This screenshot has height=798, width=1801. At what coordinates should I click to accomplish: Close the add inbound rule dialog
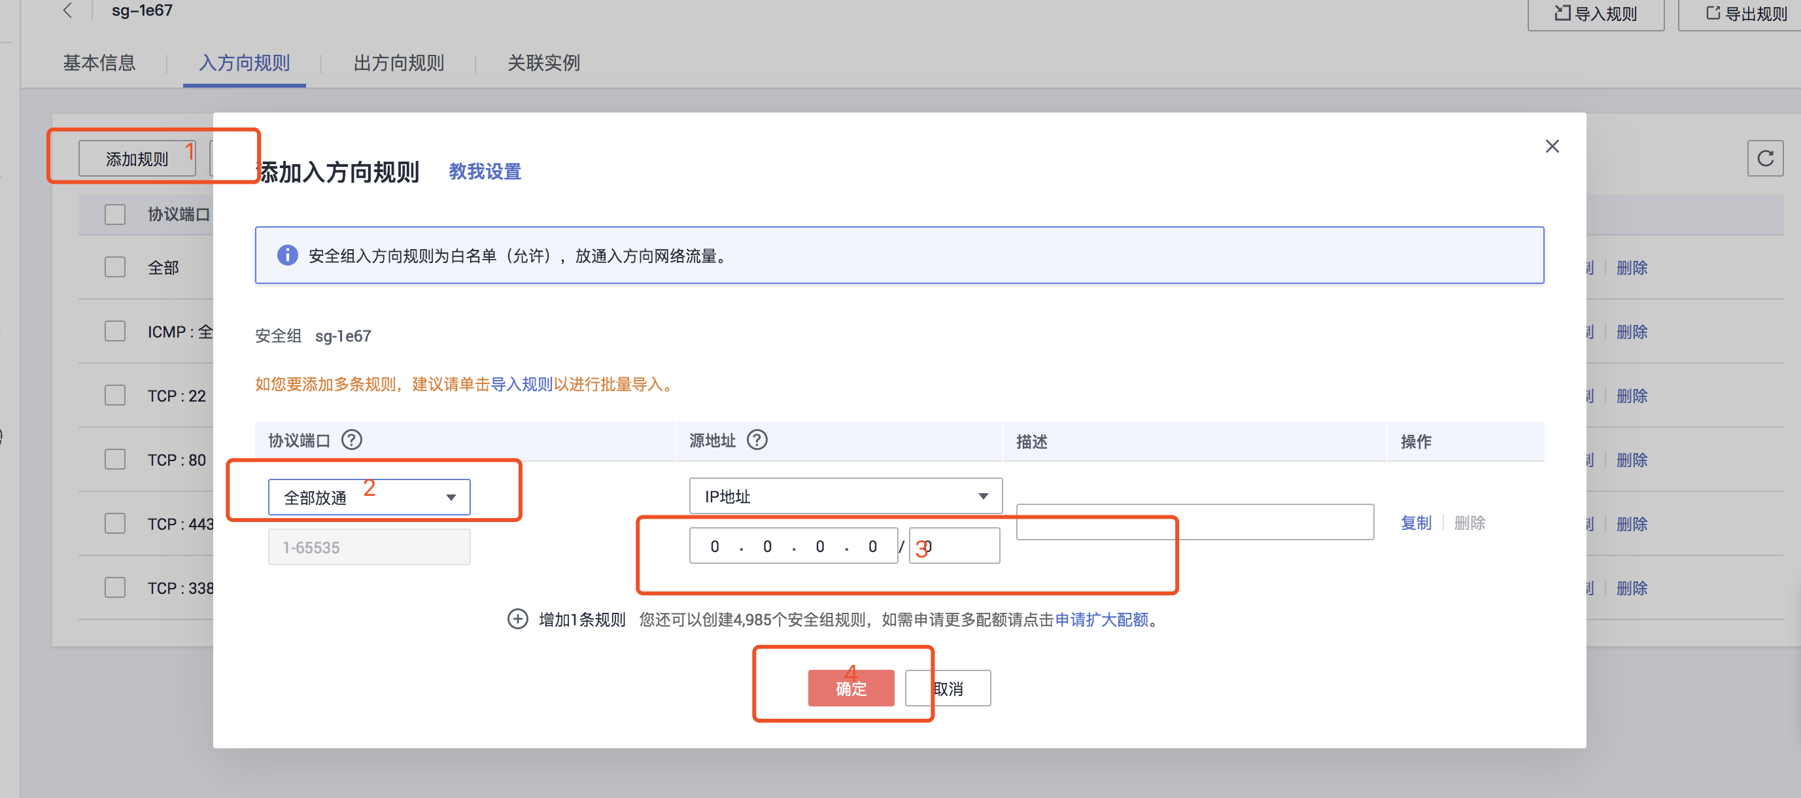click(x=1552, y=146)
